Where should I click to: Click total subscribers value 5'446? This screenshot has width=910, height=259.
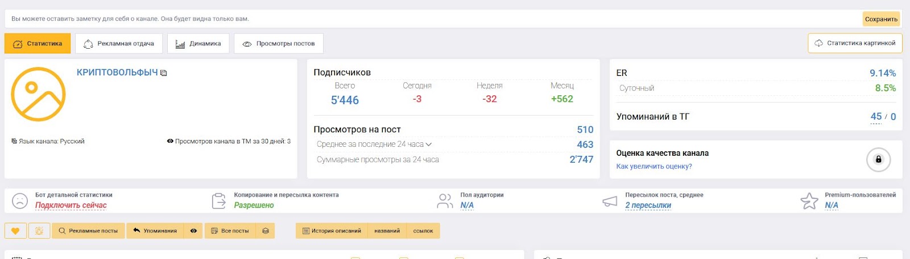pyautogui.click(x=345, y=100)
